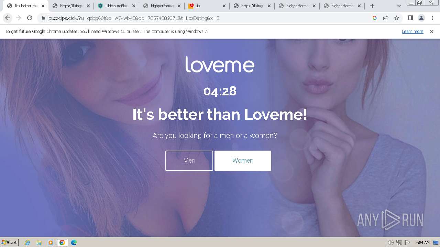Close the It's better than tab
Viewport: 440px width, 247px height.
point(43,6)
